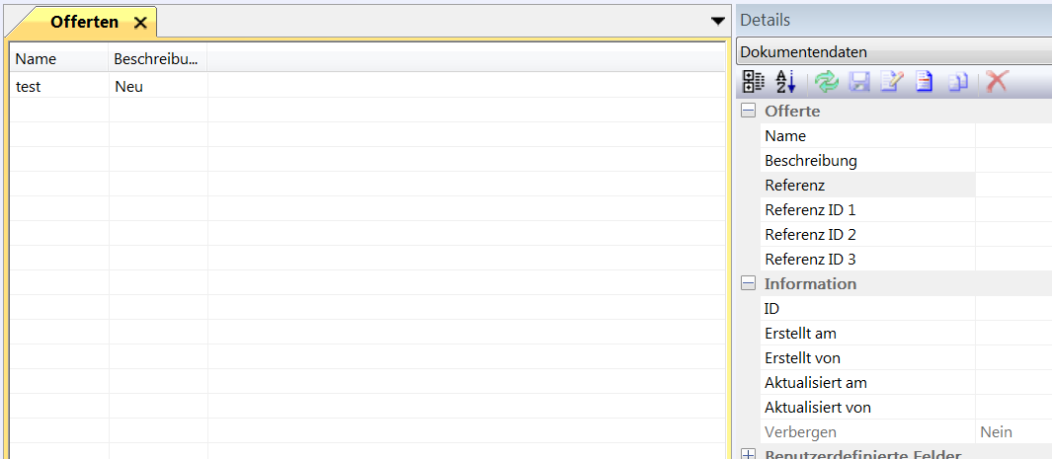Sort by the Name column header
1052x459 pixels.
click(x=59, y=59)
